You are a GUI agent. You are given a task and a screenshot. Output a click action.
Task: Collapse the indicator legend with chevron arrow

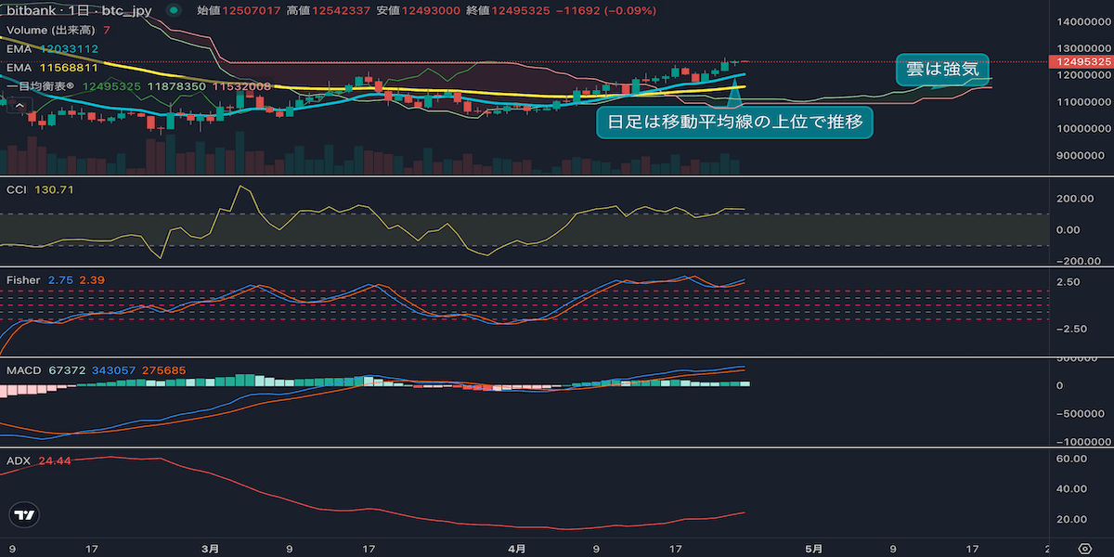18,105
